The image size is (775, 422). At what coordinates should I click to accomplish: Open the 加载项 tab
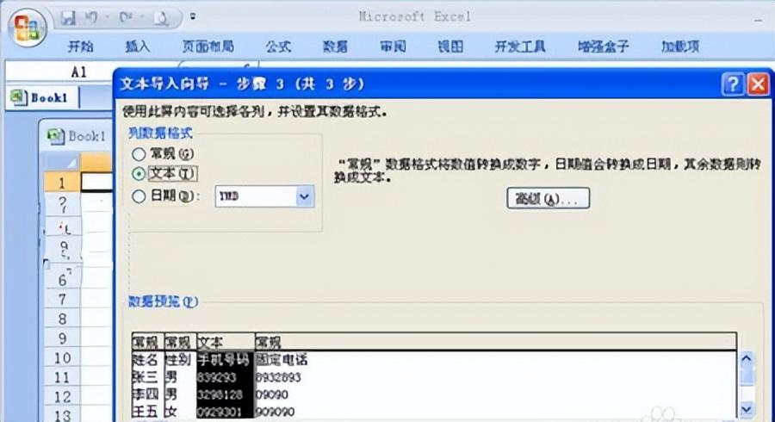pyautogui.click(x=680, y=47)
